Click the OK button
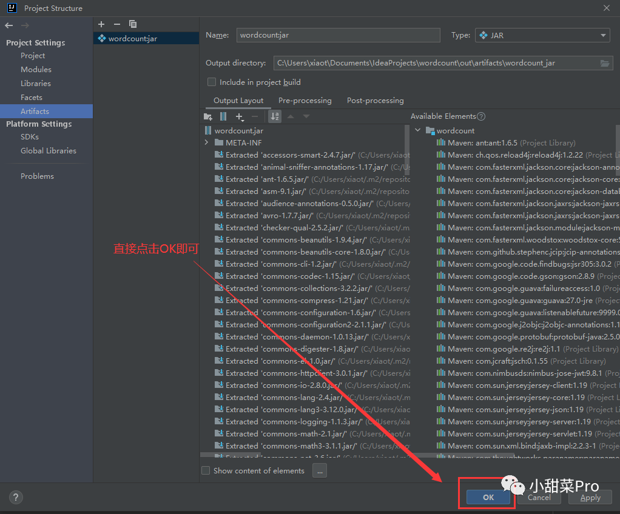Image resolution: width=620 pixels, height=514 pixels. (x=488, y=498)
